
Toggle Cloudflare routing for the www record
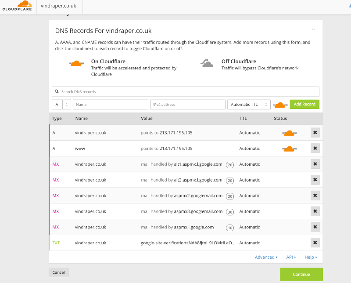pyautogui.click(x=290, y=148)
